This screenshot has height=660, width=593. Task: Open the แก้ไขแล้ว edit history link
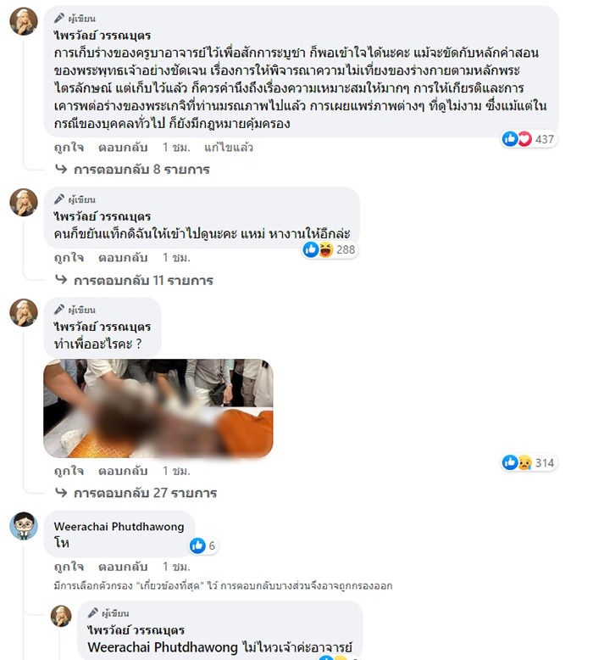229,148
